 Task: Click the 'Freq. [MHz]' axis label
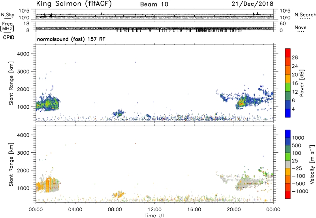[x=7, y=27]
